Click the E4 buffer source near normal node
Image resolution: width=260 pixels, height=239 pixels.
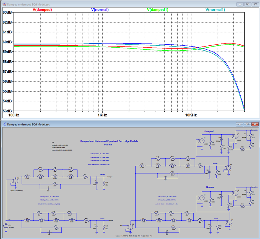(x=230, y=222)
